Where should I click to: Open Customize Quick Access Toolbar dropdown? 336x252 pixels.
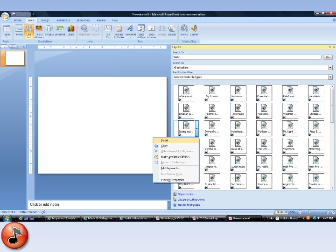pyautogui.click(x=34, y=14)
